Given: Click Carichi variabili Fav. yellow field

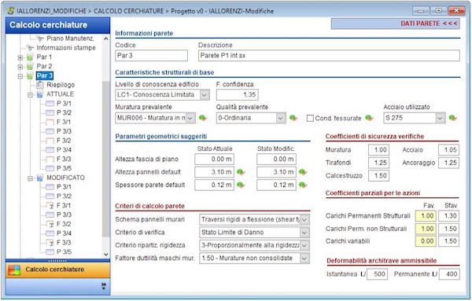Looking at the screenshot, I should point(426,241).
